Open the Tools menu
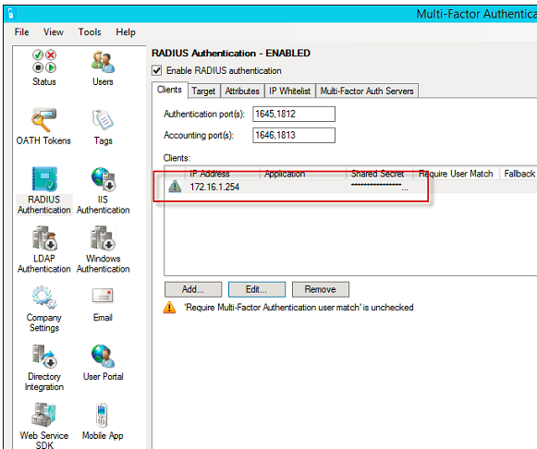Image resolution: width=537 pixels, height=449 pixels. click(90, 31)
